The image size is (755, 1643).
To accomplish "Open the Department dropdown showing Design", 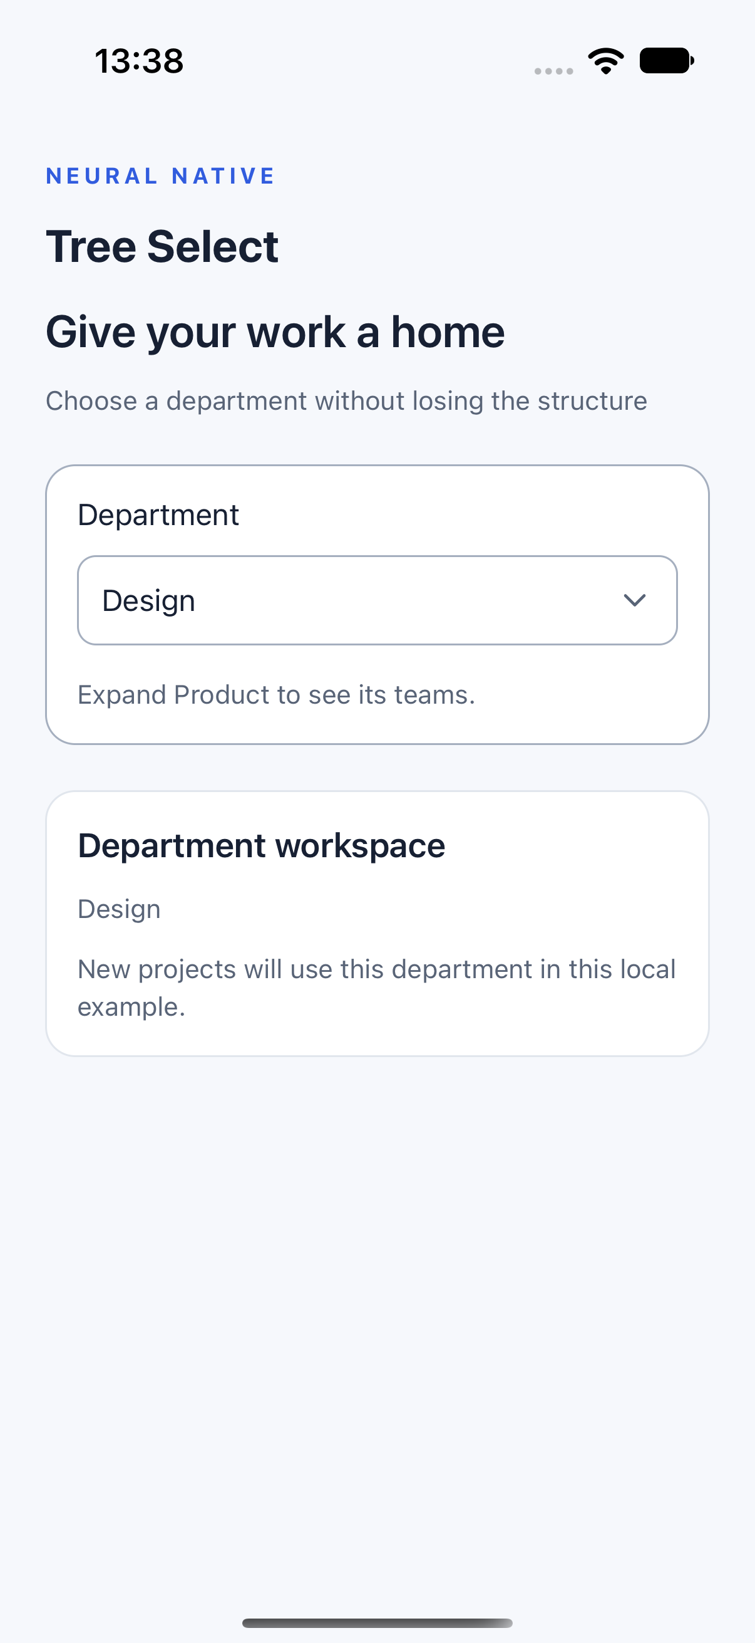I will point(377,600).
